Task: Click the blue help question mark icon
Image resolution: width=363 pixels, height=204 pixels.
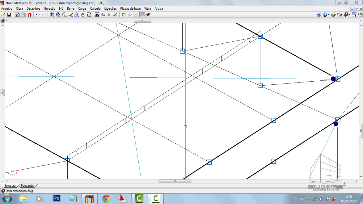Action: (319, 15)
